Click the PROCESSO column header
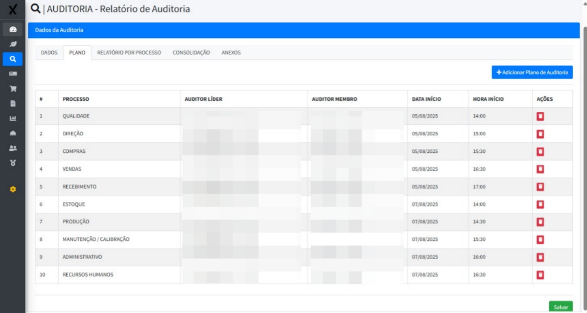The height and width of the screenshot is (313, 587). [76, 99]
